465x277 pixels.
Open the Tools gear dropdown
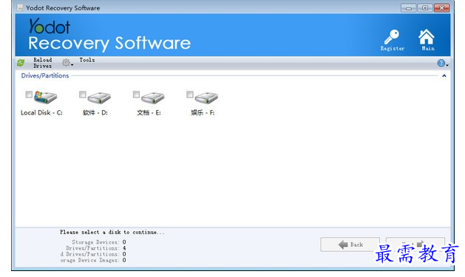(x=67, y=63)
